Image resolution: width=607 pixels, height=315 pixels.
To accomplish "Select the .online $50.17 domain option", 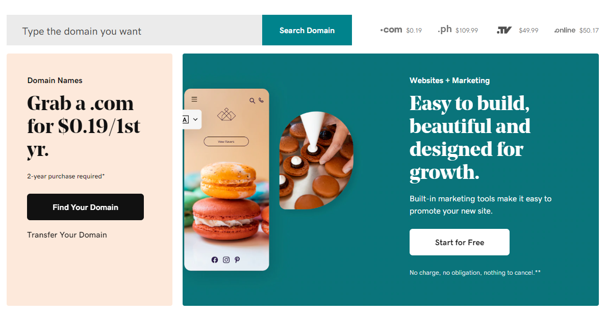I will click(x=576, y=30).
